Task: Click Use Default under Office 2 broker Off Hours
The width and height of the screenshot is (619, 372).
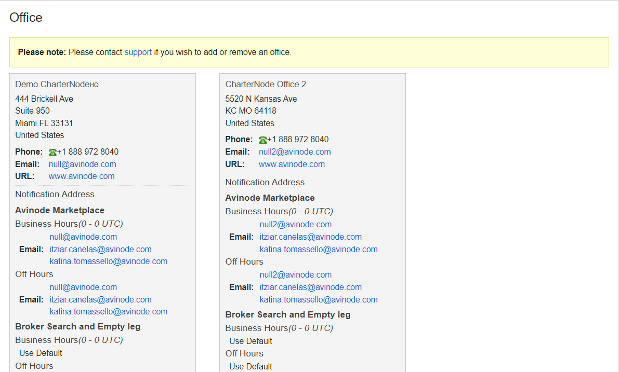Action: (251, 366)
